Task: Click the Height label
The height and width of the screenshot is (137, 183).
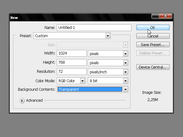Action: click(49, 62)
